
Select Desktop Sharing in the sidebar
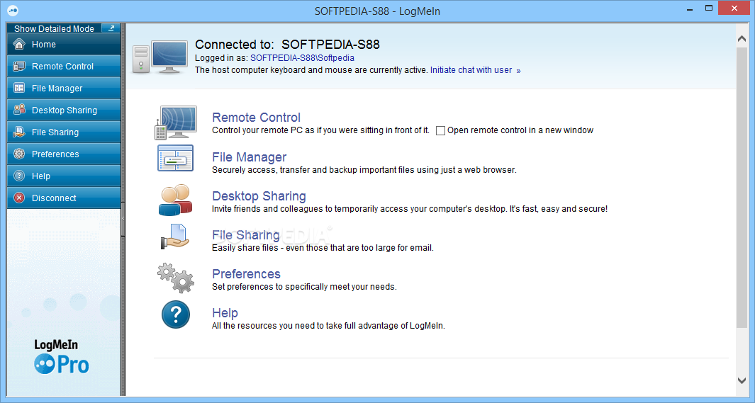[64, 110]
